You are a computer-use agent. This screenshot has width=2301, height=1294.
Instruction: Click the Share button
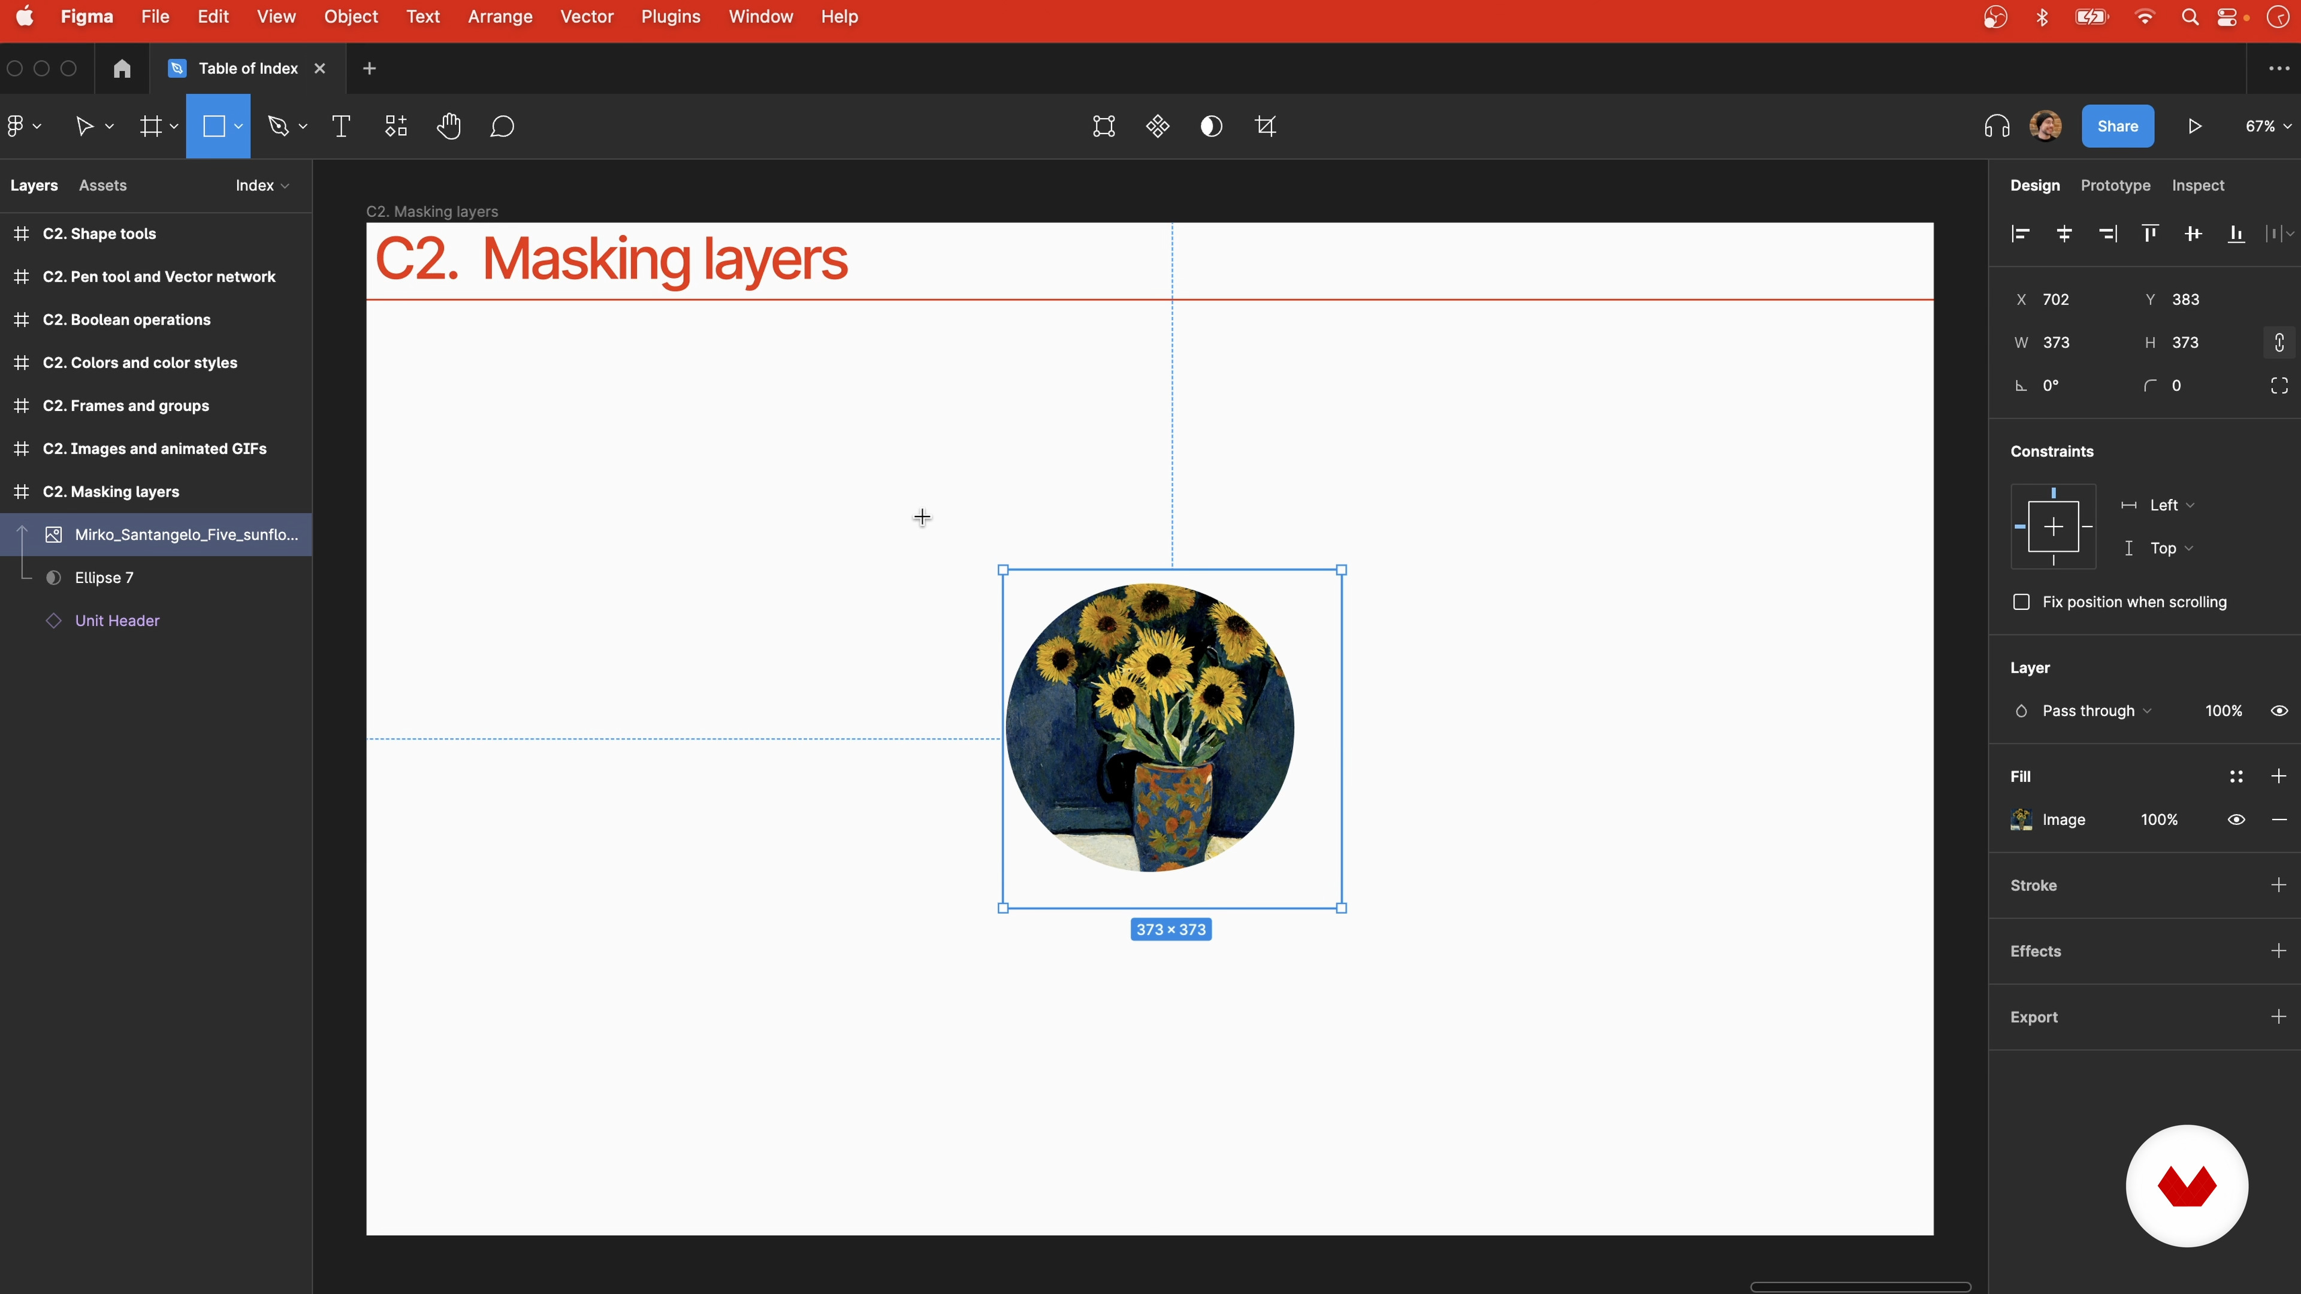click(2117, 126)
